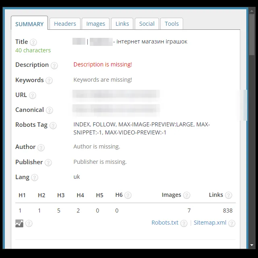Open the Robots.txt link
The height and width of the screenshot is (258, 258).
pyautogui.click(x=165, y=223)
